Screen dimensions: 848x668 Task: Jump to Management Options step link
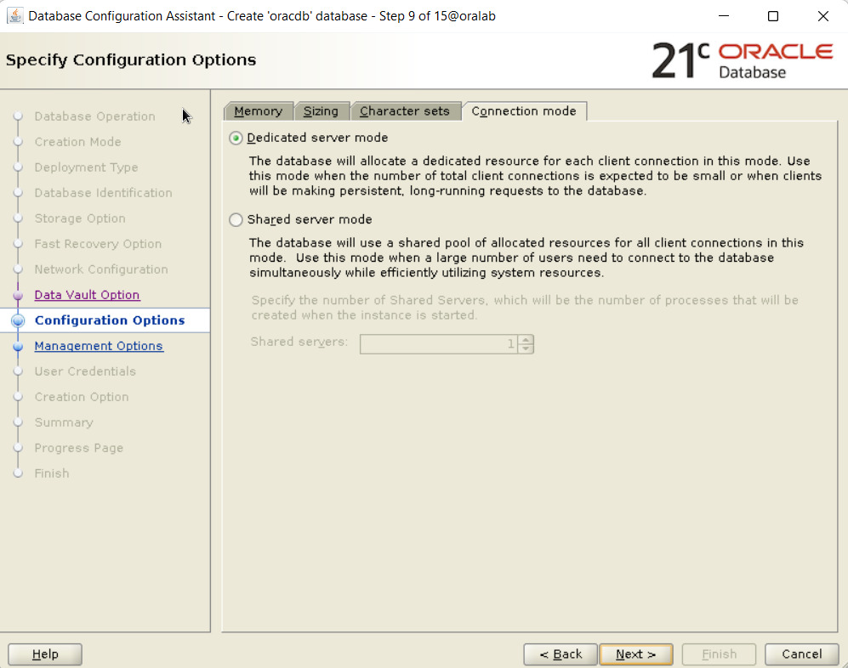[99, 346]
